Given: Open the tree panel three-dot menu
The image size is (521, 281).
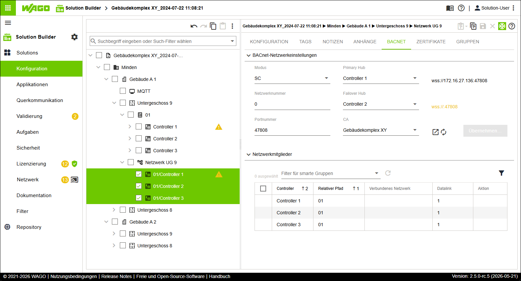Looking at the screenshot, I should point(232,26).
